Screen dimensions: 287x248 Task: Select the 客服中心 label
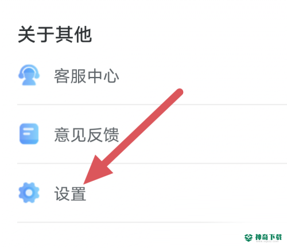point(87,76)
